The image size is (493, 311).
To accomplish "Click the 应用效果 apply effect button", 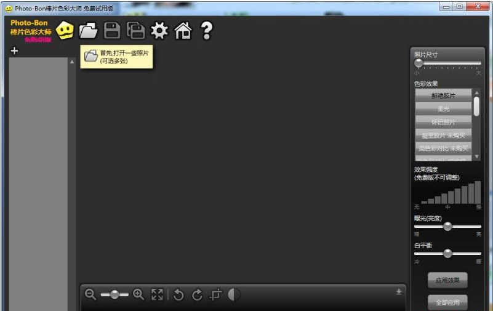I will (x=447, y=280).
